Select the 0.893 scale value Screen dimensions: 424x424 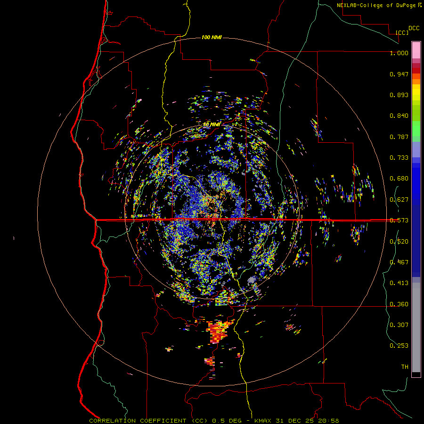click(x=399, y=95)
